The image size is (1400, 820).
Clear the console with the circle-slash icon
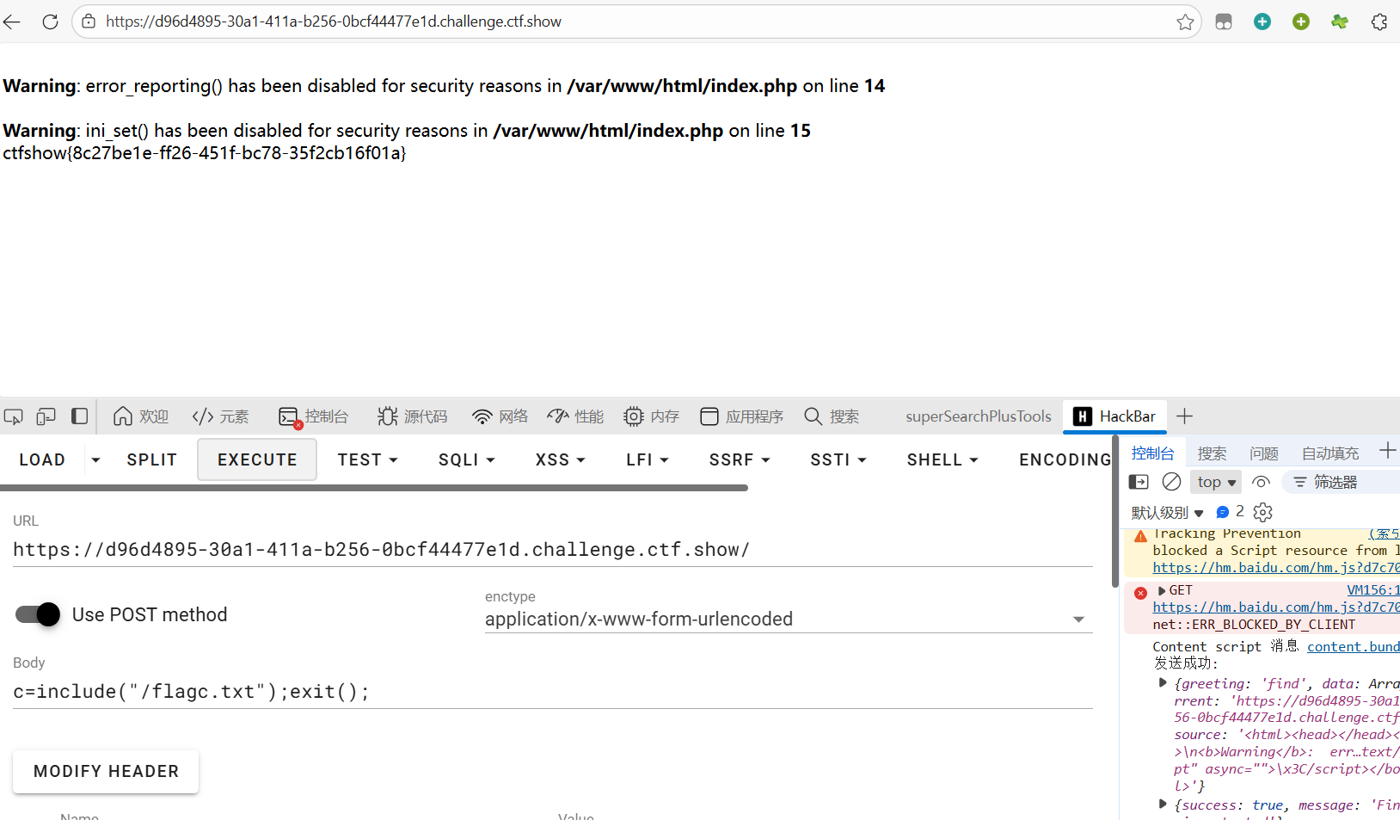(x=1171, y=482)
